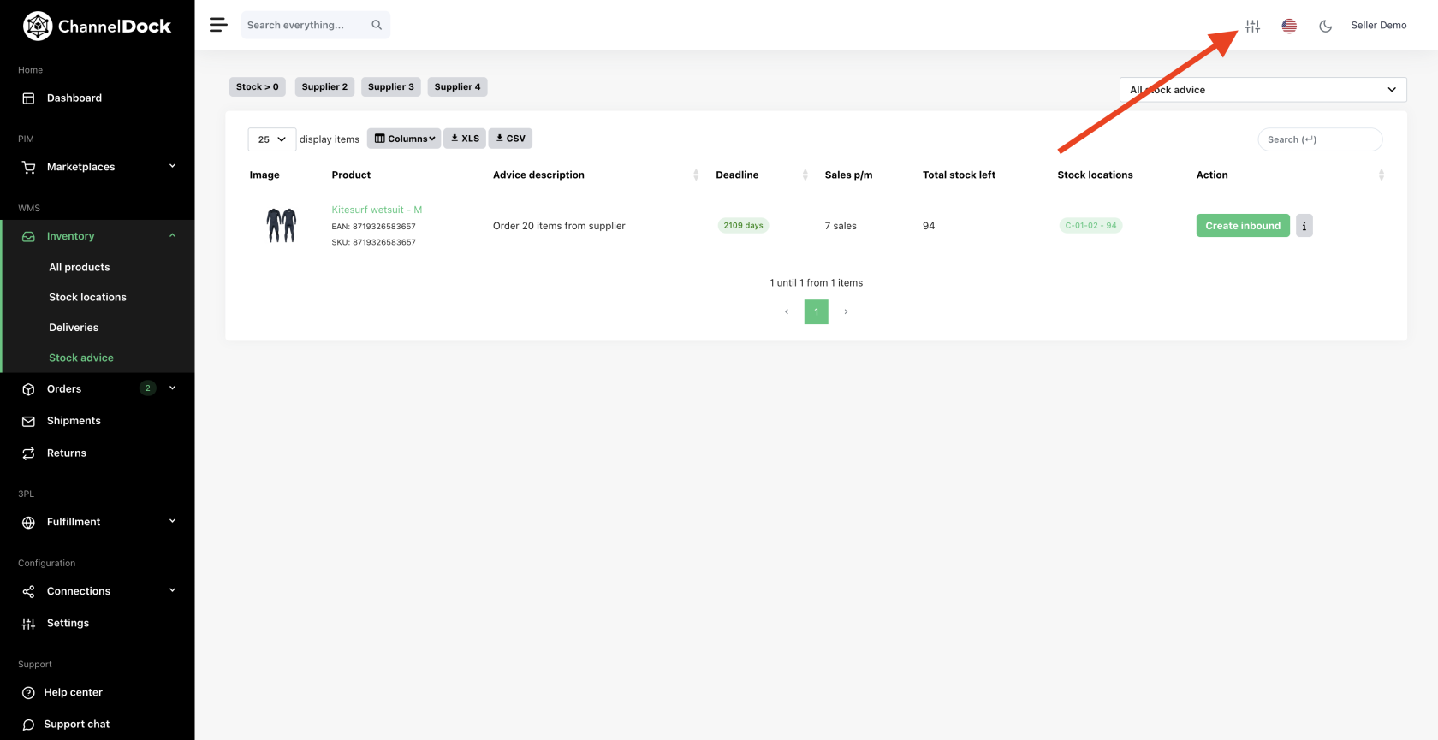Select page 1 in pagination
This screenshot has height=740, width=1438.
pyautogui.click(x=817, y=311)
